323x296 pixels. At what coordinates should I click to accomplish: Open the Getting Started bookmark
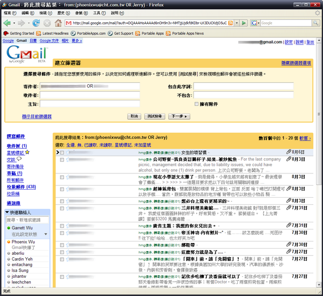coord(19,33)
